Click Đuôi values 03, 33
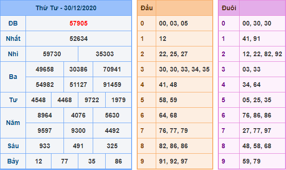The image size is (286, 170). (x=251, y=70)
